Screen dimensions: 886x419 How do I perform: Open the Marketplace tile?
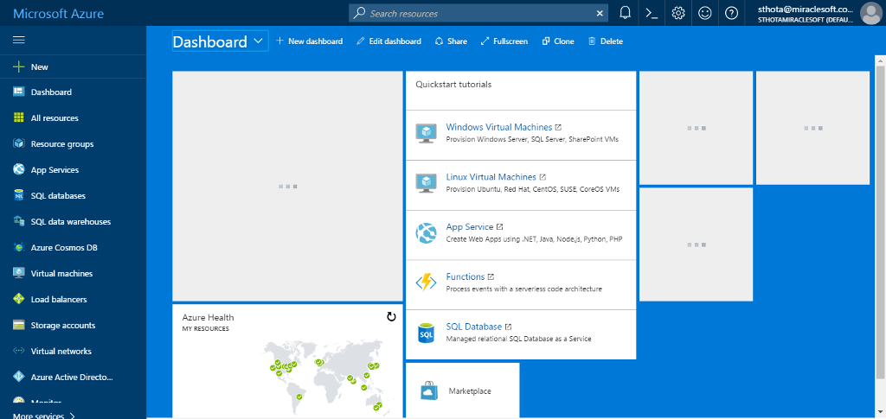[463, 390]
